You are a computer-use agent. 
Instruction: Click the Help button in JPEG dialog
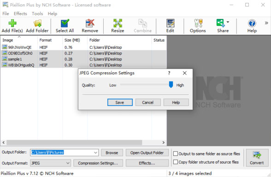pos(176,102)
